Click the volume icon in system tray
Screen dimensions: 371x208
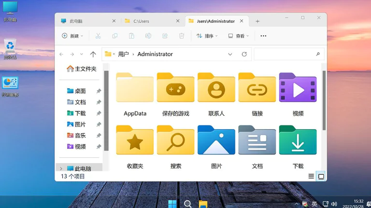tap(334, 204)
